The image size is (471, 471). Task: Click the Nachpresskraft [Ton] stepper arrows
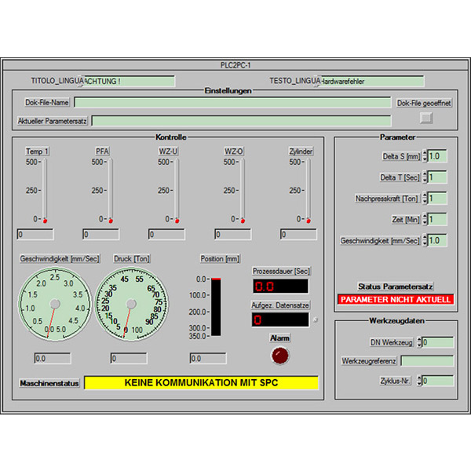425,199
